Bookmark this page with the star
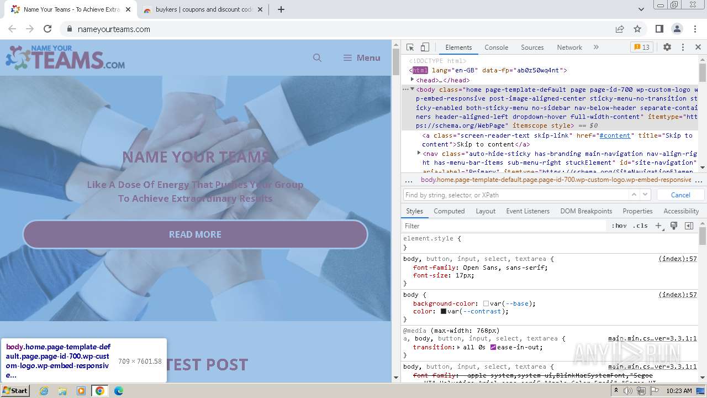The width and height of the screenshot is (707, 398). point(637,29)
